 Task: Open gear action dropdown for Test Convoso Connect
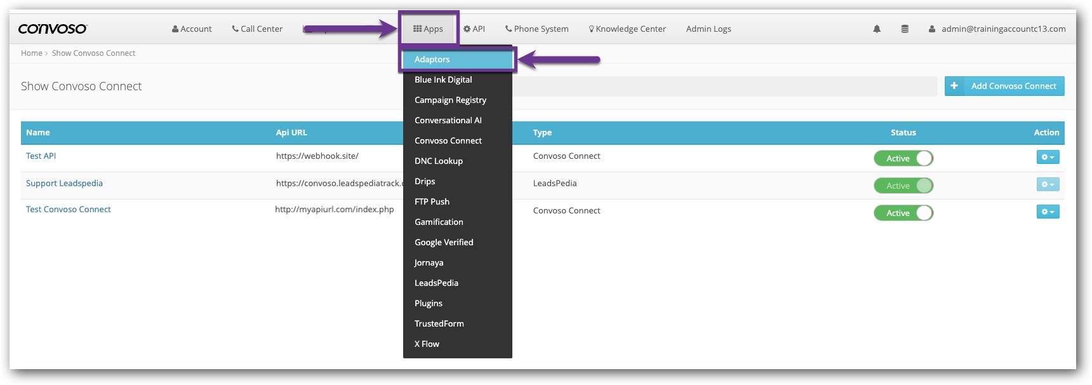click(x=1048, y=212)
